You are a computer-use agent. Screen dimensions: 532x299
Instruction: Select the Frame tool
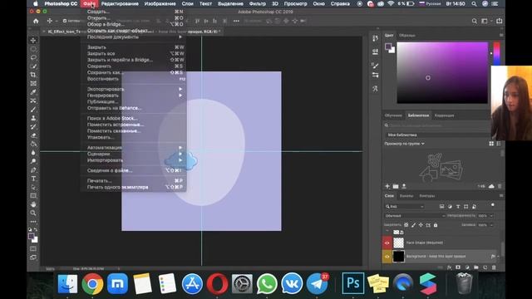coord(33,83)
